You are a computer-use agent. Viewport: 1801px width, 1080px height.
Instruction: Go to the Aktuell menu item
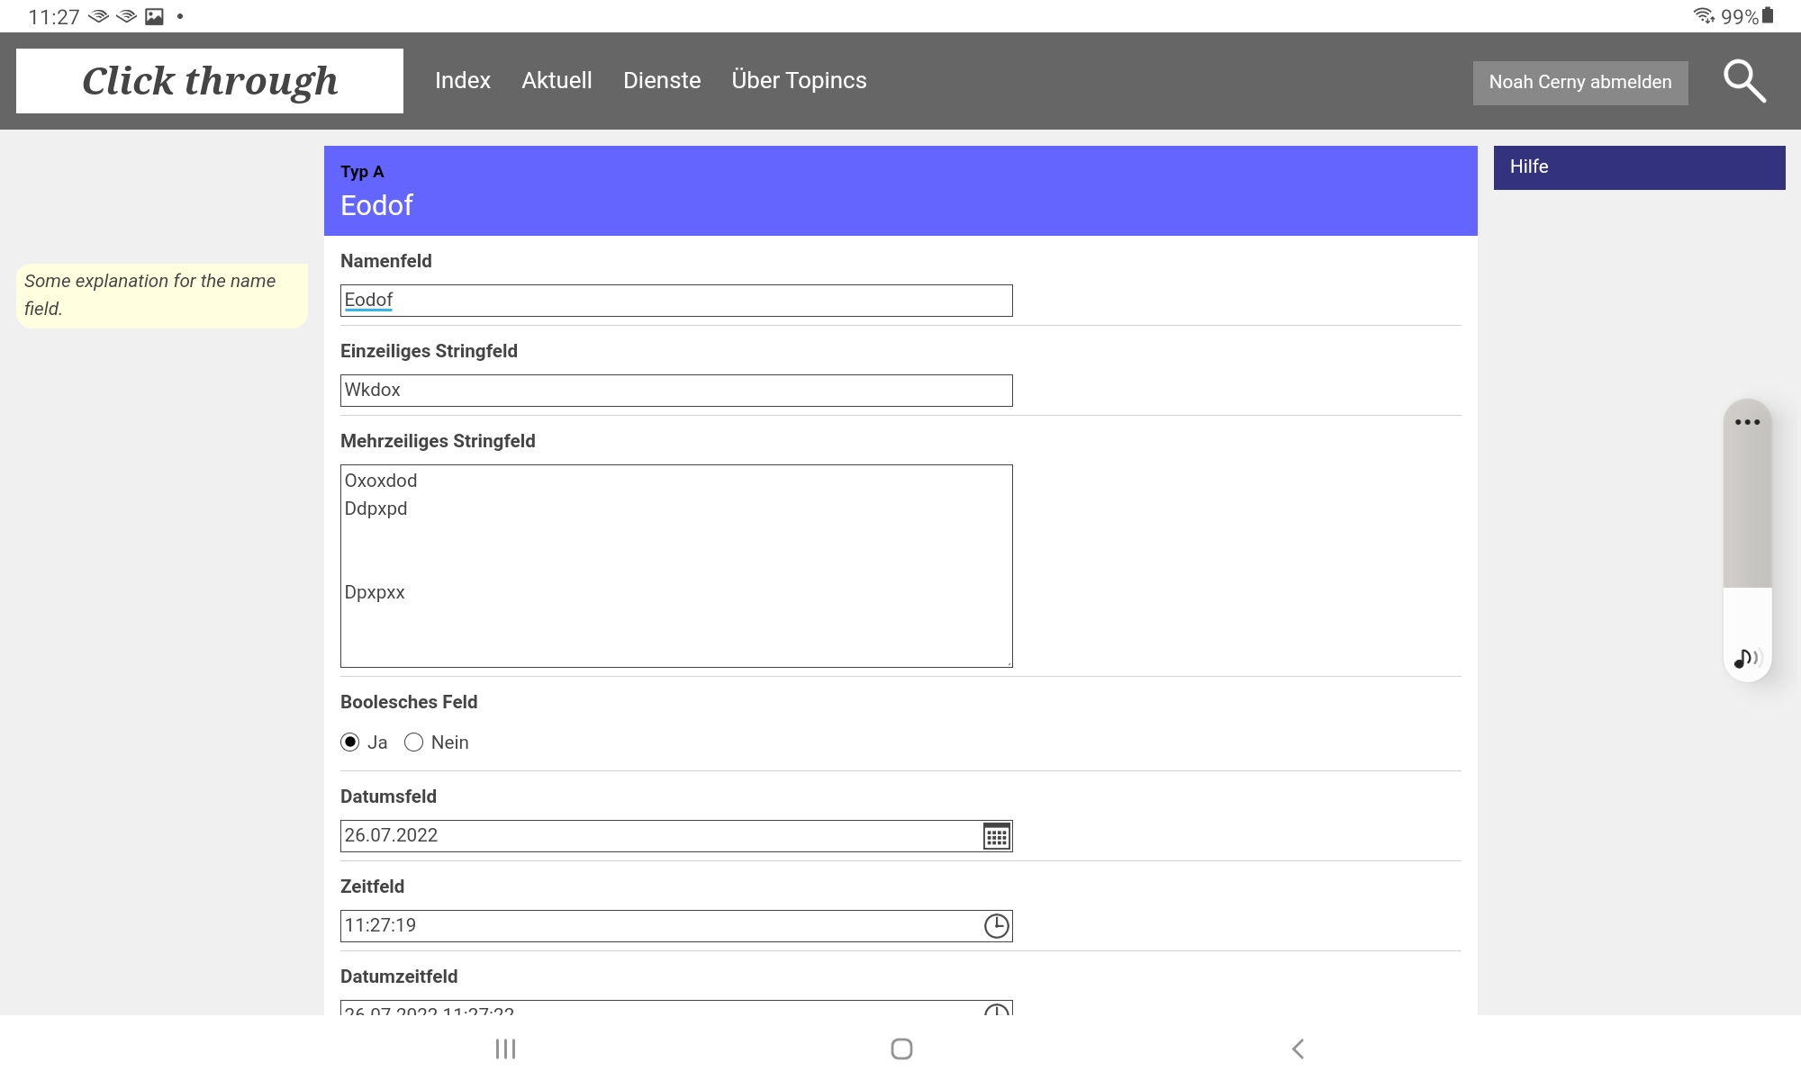[x=557, y=81]
